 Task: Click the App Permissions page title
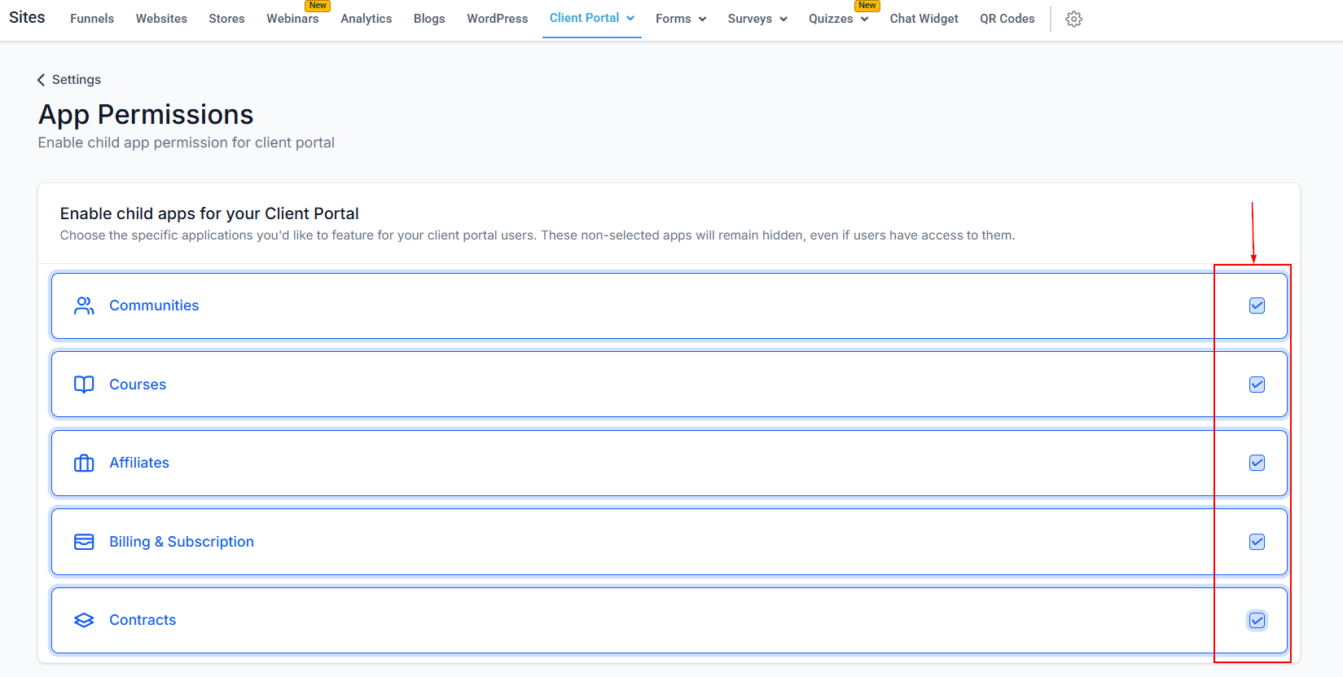click(146, 115)
